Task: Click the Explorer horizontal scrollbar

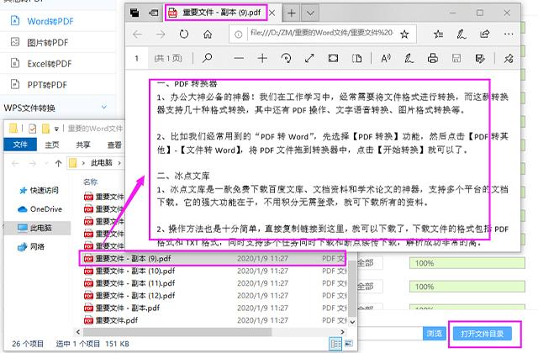Action: point(177,332)
